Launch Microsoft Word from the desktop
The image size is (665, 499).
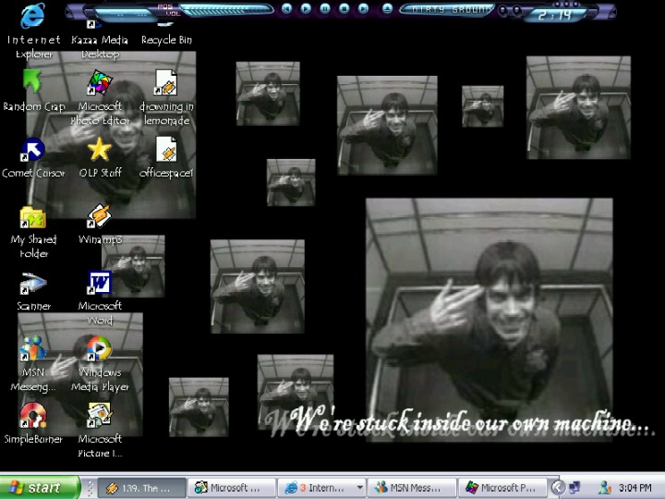point(100,283)
